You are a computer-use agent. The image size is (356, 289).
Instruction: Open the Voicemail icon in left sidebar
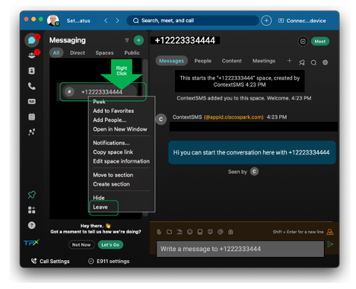click(32, 101)
